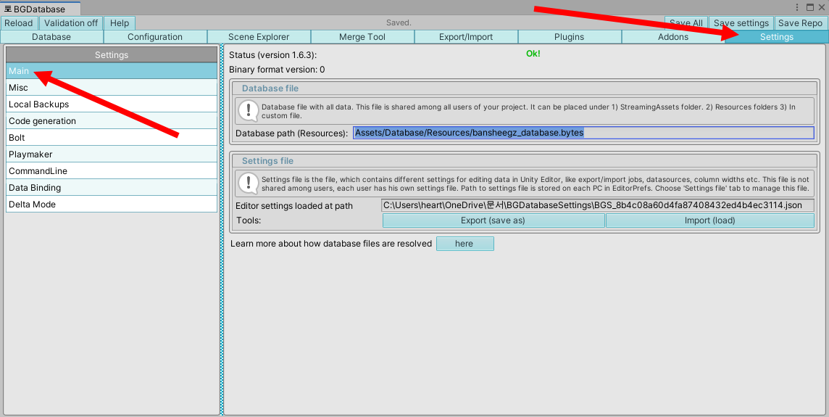
Task: Open CommandLine settings
Action: (x=112, y=171)
